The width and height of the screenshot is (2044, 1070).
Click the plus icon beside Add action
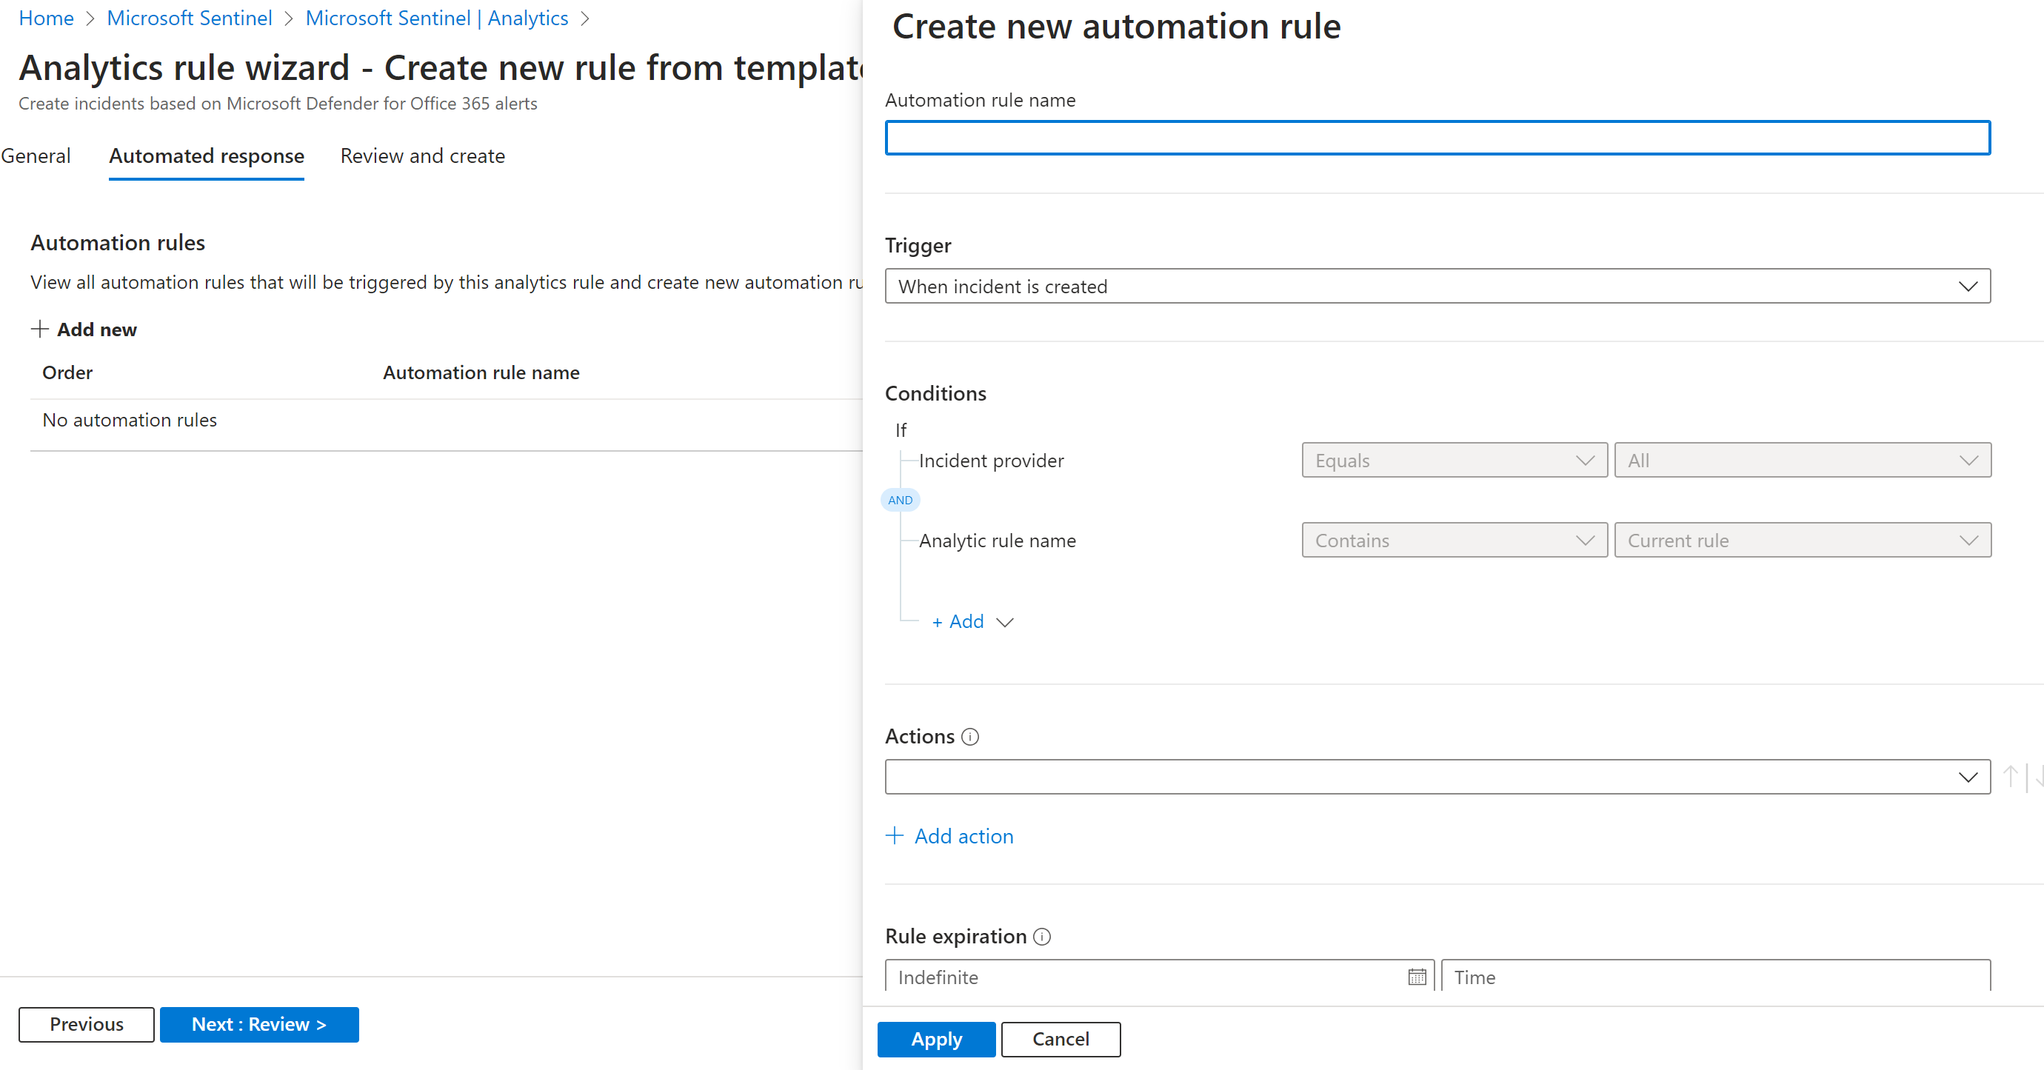895,835
